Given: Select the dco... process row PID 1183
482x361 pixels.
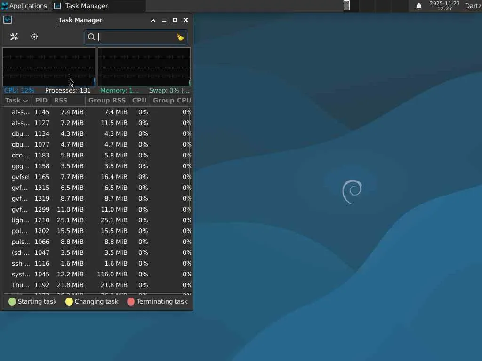Looking at the screenshot, I should pyautogui.click(x=96, y=155).
